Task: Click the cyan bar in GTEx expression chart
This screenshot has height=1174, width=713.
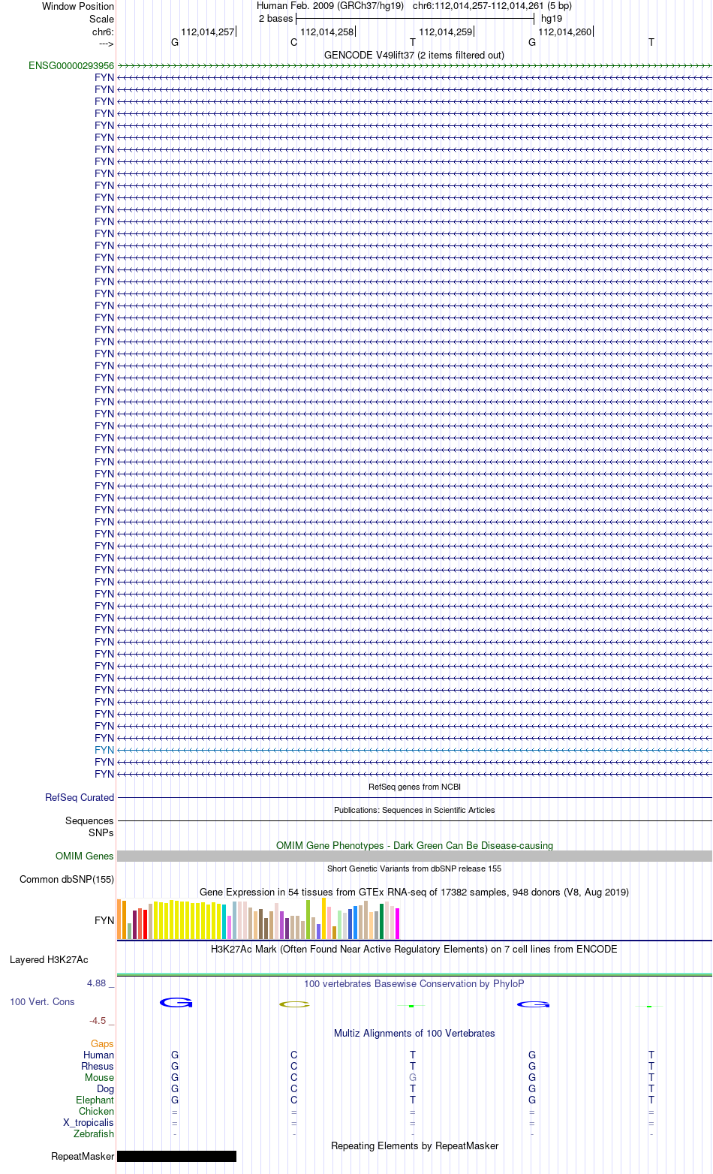Action: pos(224,923)
